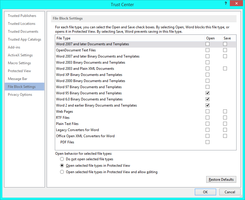This screenshot has height=200, width=245.
Task: Check Open for Word 2003 and Plain XML
Action: [x=207, y=69]
